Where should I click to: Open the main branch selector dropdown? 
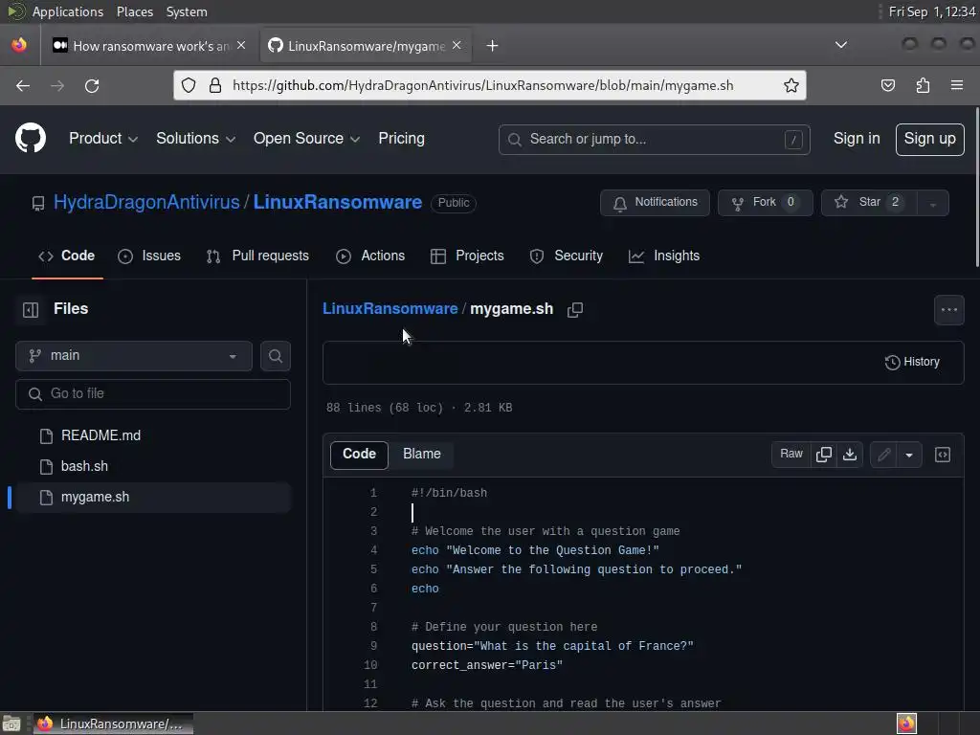click(134, 356)
